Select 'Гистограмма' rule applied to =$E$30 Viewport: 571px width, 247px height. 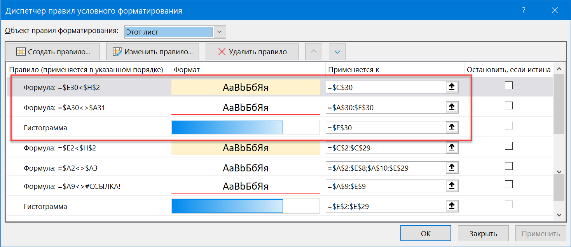pyautogui.click(x=45, y=128)
